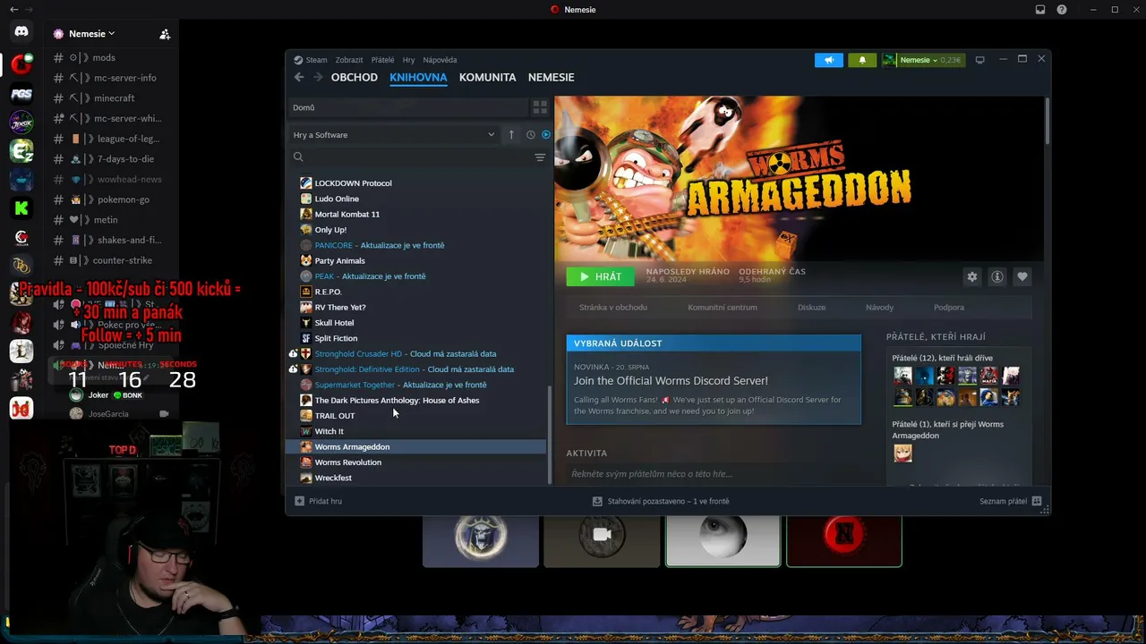Image resolution: width=1146 pixels, height=644 pixels.
Task: Select Stronghold Crusader HD in library
Action: coord(358,353)
